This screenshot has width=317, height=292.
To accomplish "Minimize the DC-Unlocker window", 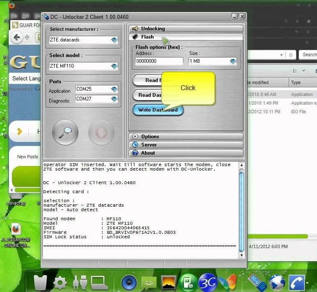I will click(234, 16).
